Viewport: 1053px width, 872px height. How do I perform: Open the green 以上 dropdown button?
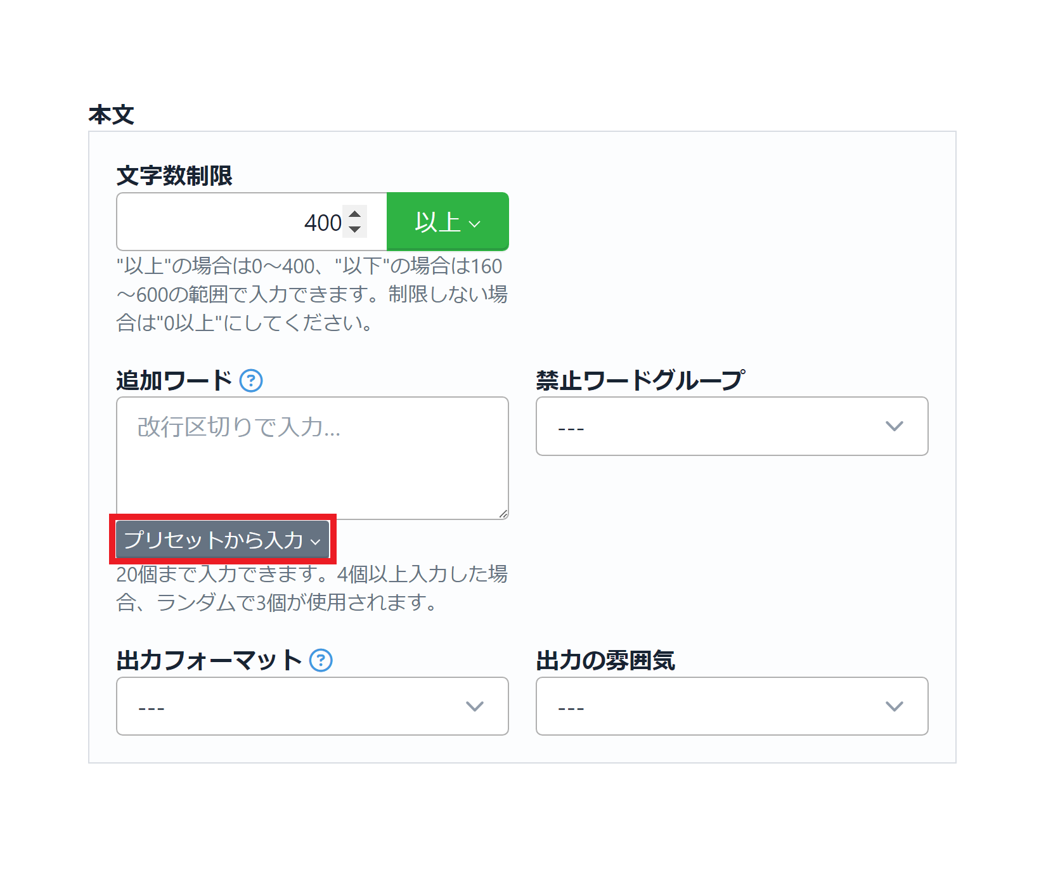448,222
